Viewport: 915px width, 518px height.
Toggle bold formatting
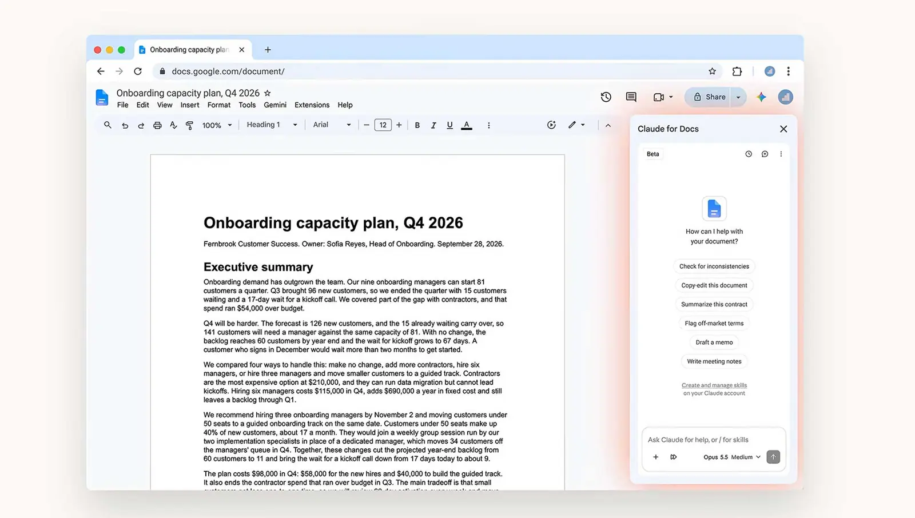coord(417,125)
